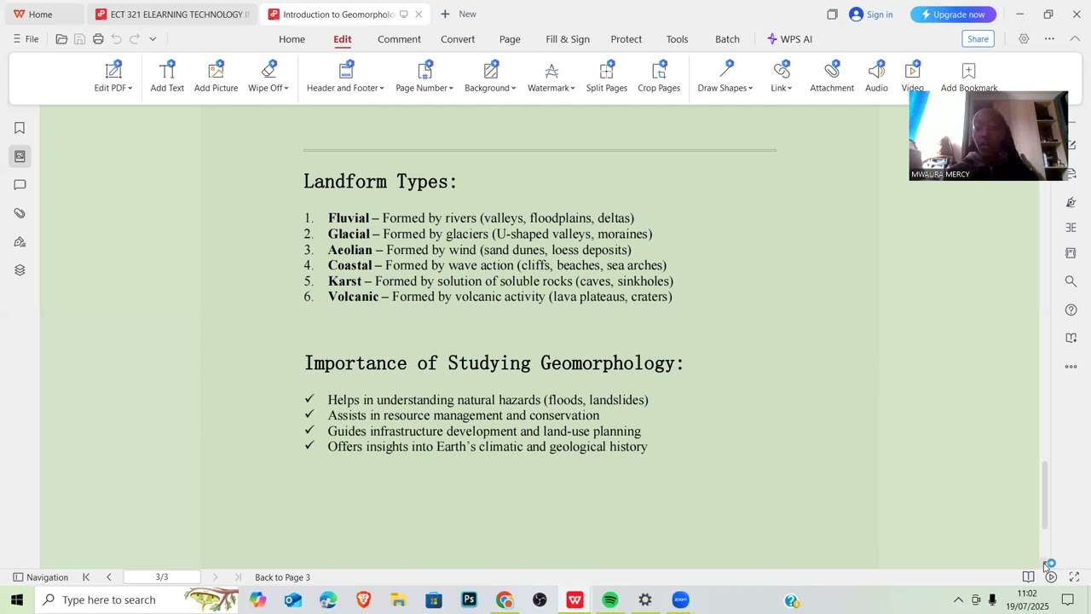
Task: Open Zoom from the taskbar
Action: pyautogui.click(x=680, y=600)
